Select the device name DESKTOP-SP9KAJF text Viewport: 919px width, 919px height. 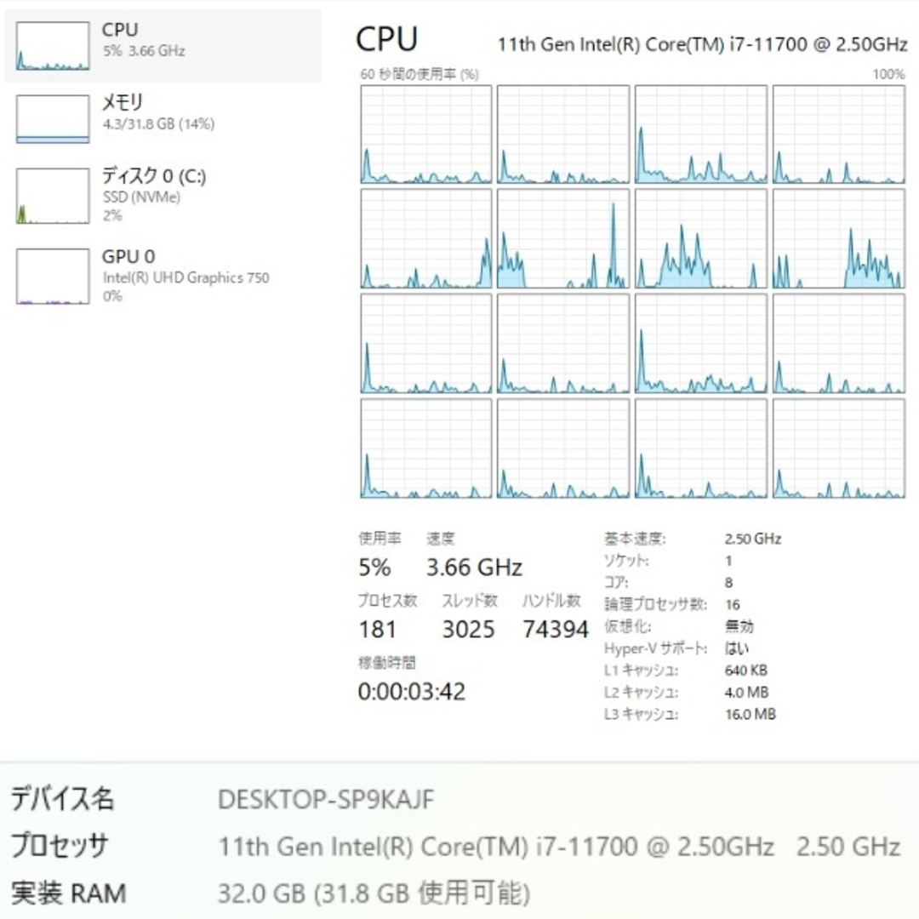pyautogui.click(x=326, y=799)
